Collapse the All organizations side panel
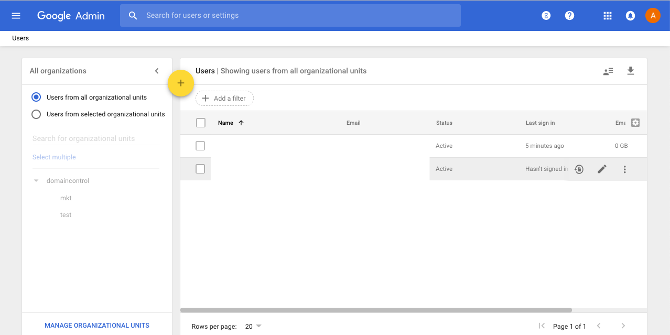Image resolution: width=670 pixels, height=335 pixels. click(156, 71)
